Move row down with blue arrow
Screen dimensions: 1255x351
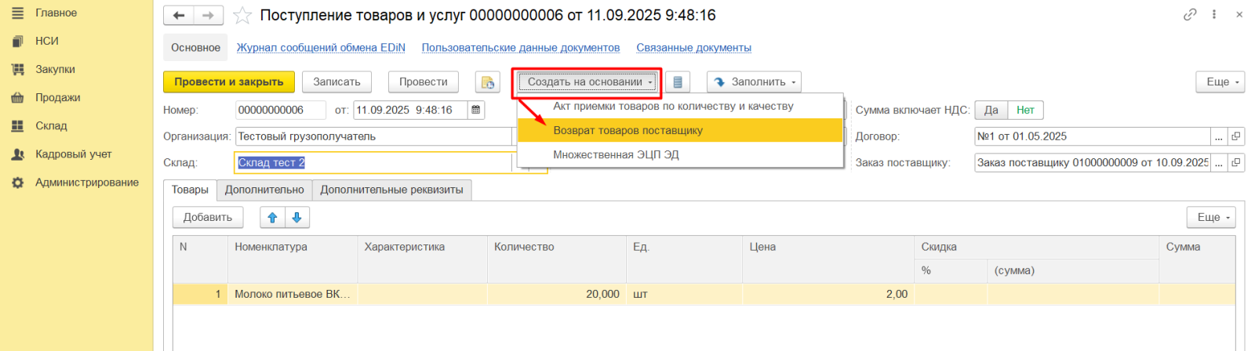pos(297,218)
